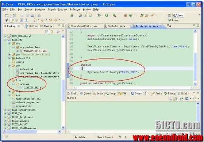Open the SVN tab in bottom panel
The width and height of the screenshot is (204, 142).
click(122, 93)
